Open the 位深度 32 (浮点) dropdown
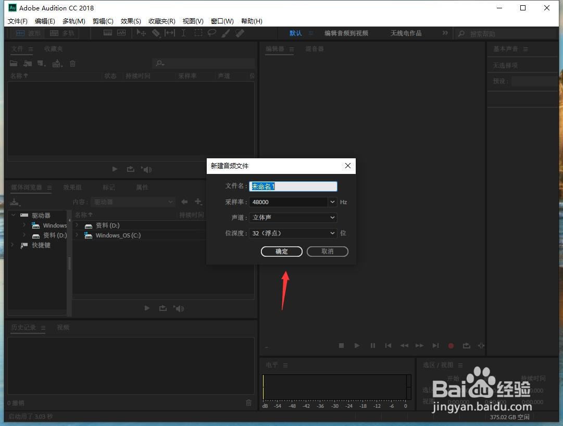The image size is (563, 426). (293, 233)
